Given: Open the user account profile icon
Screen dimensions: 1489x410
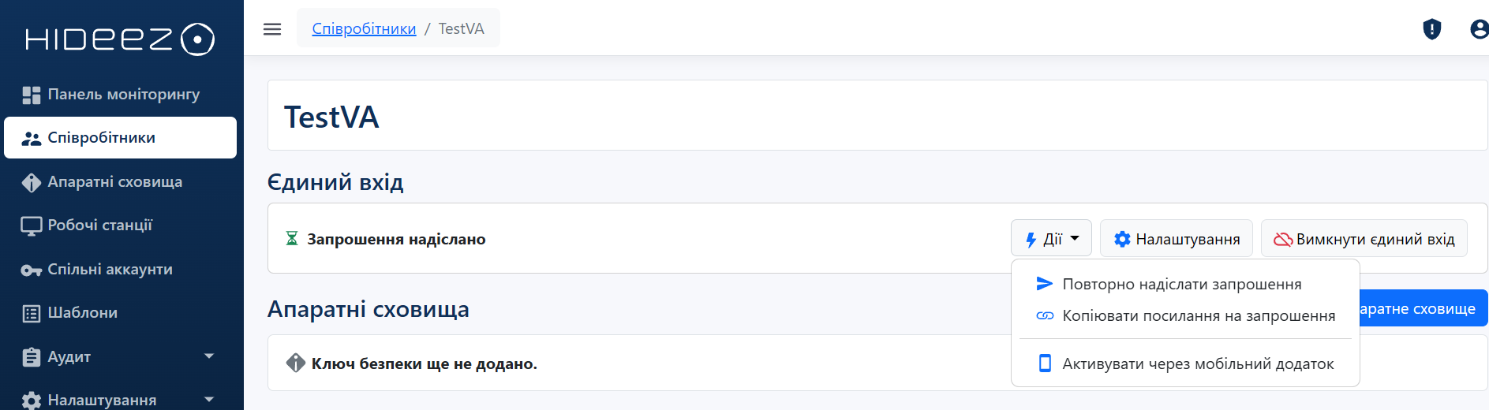Looking at the screenshot, I should pos(1479,29).
